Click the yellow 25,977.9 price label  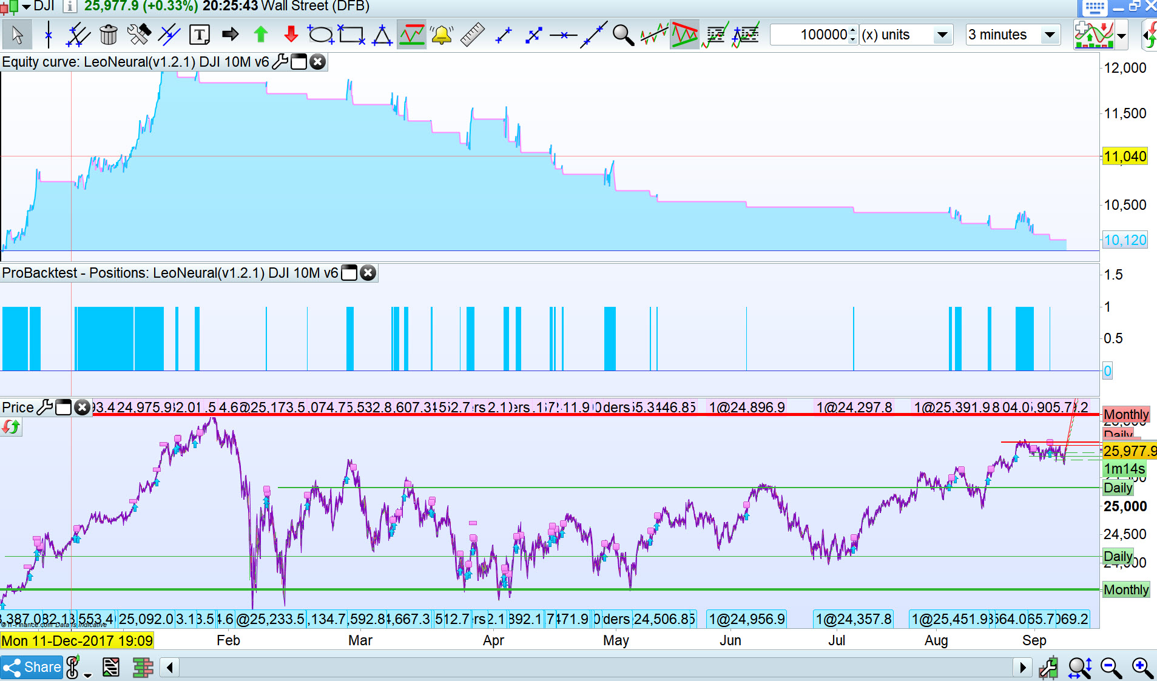(1130, 451)
